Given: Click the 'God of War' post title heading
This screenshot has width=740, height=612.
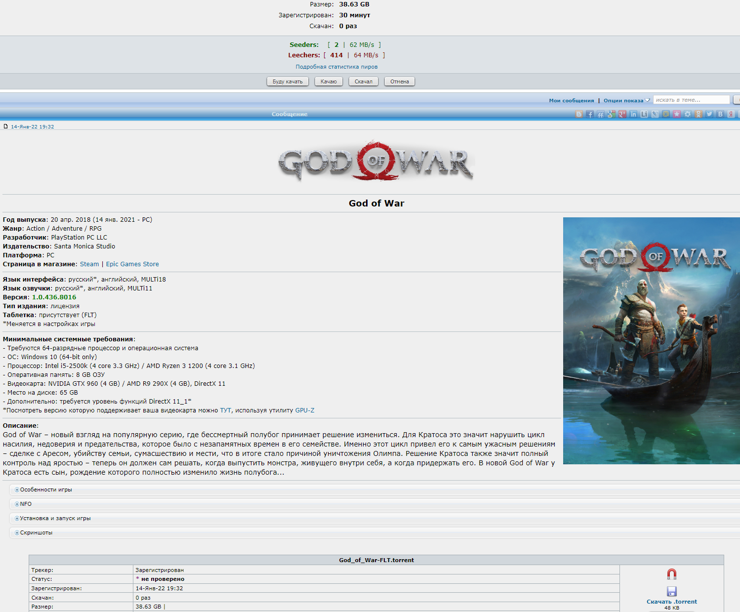Looking at the screenshot, I should [x=376, y=203].
